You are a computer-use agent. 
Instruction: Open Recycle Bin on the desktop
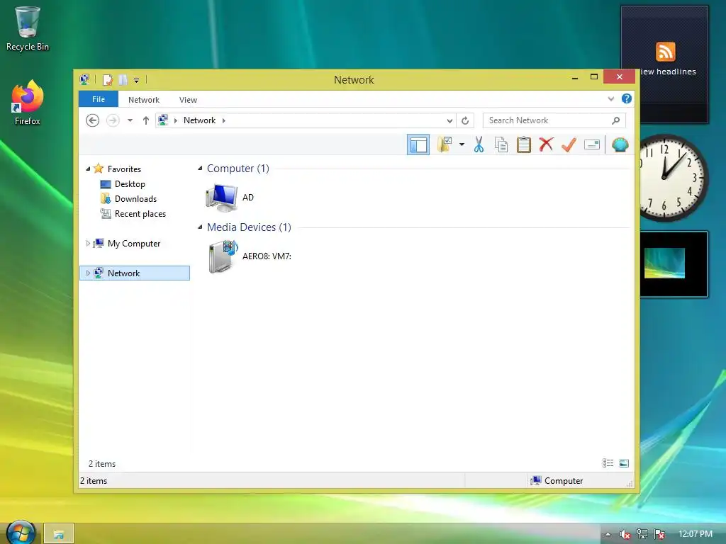pyautogui.click(x=28, y=28)
